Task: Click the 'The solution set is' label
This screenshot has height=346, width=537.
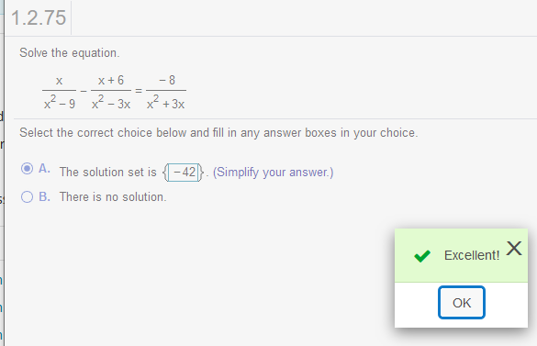Action: (x=108, y=172)
